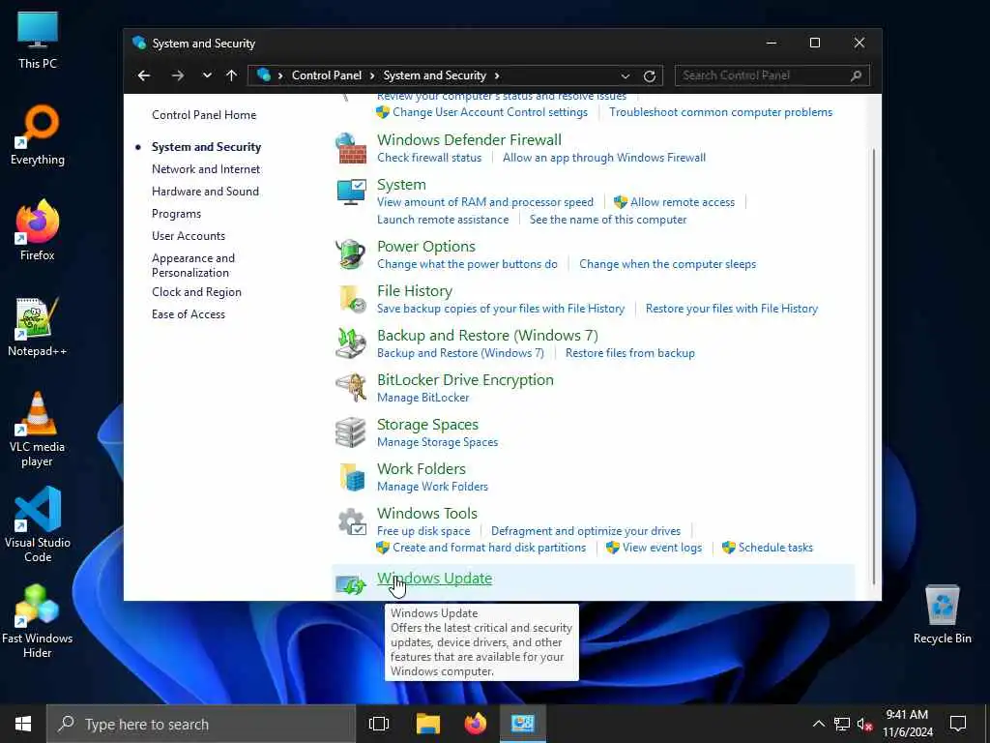
Task: Click Change User Account Control settings
Action: tap(490, 112)
